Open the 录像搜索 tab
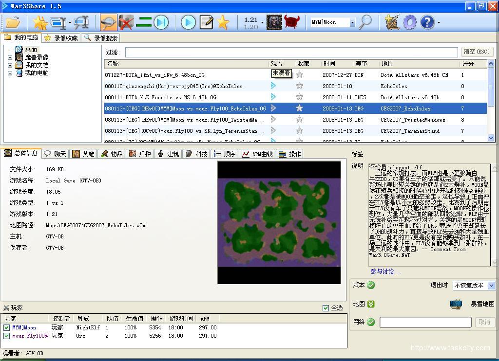Viewport: 499px width, 361px height. 101,38
